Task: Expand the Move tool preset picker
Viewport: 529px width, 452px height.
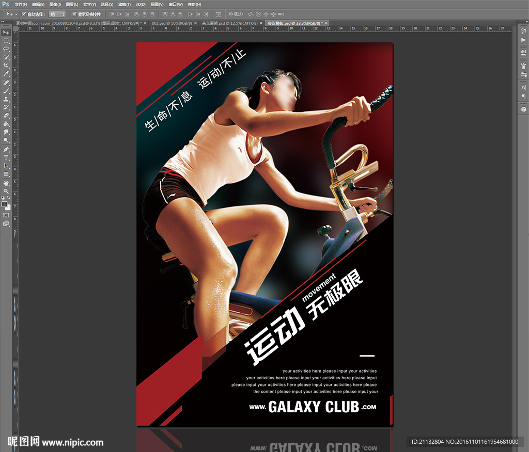Action: (x=15, y=14)
